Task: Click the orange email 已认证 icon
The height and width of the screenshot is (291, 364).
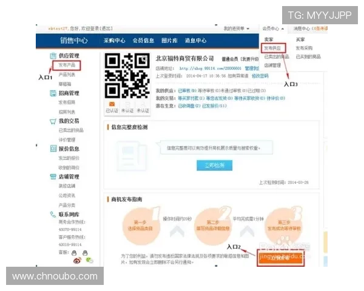Action: coord(112,104)
